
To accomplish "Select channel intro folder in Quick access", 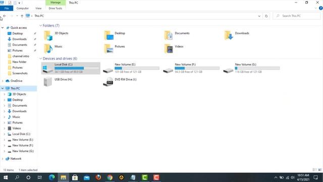I will (21, 56).
